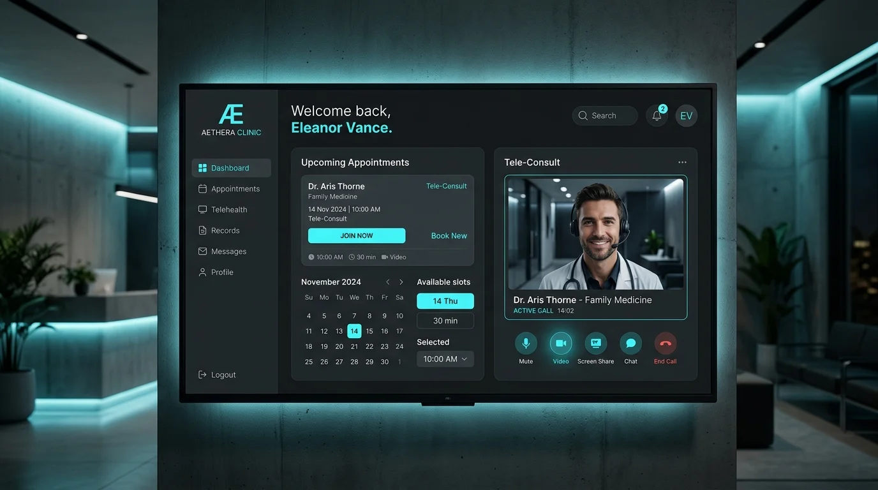Select the 14 Thu available slot
878x490 pixels.
[445, 301]
